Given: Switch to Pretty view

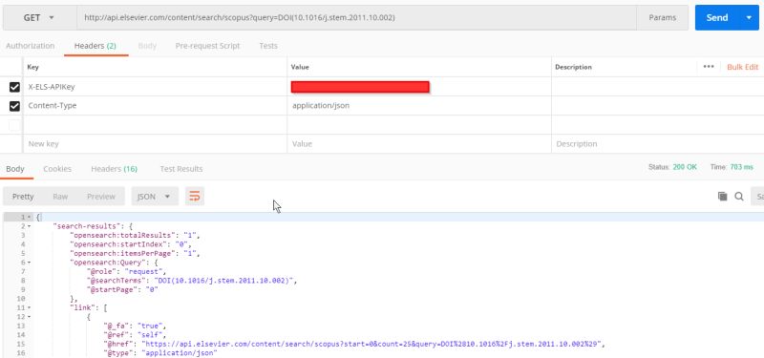Looking at the screenshot, I should click(23, 197).
